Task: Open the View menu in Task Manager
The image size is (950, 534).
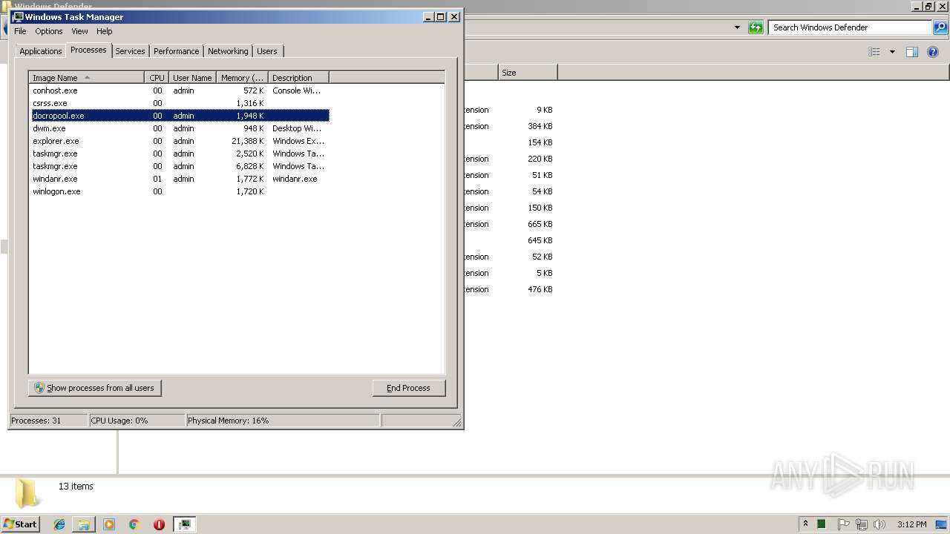Action: (x=79, y=31)
